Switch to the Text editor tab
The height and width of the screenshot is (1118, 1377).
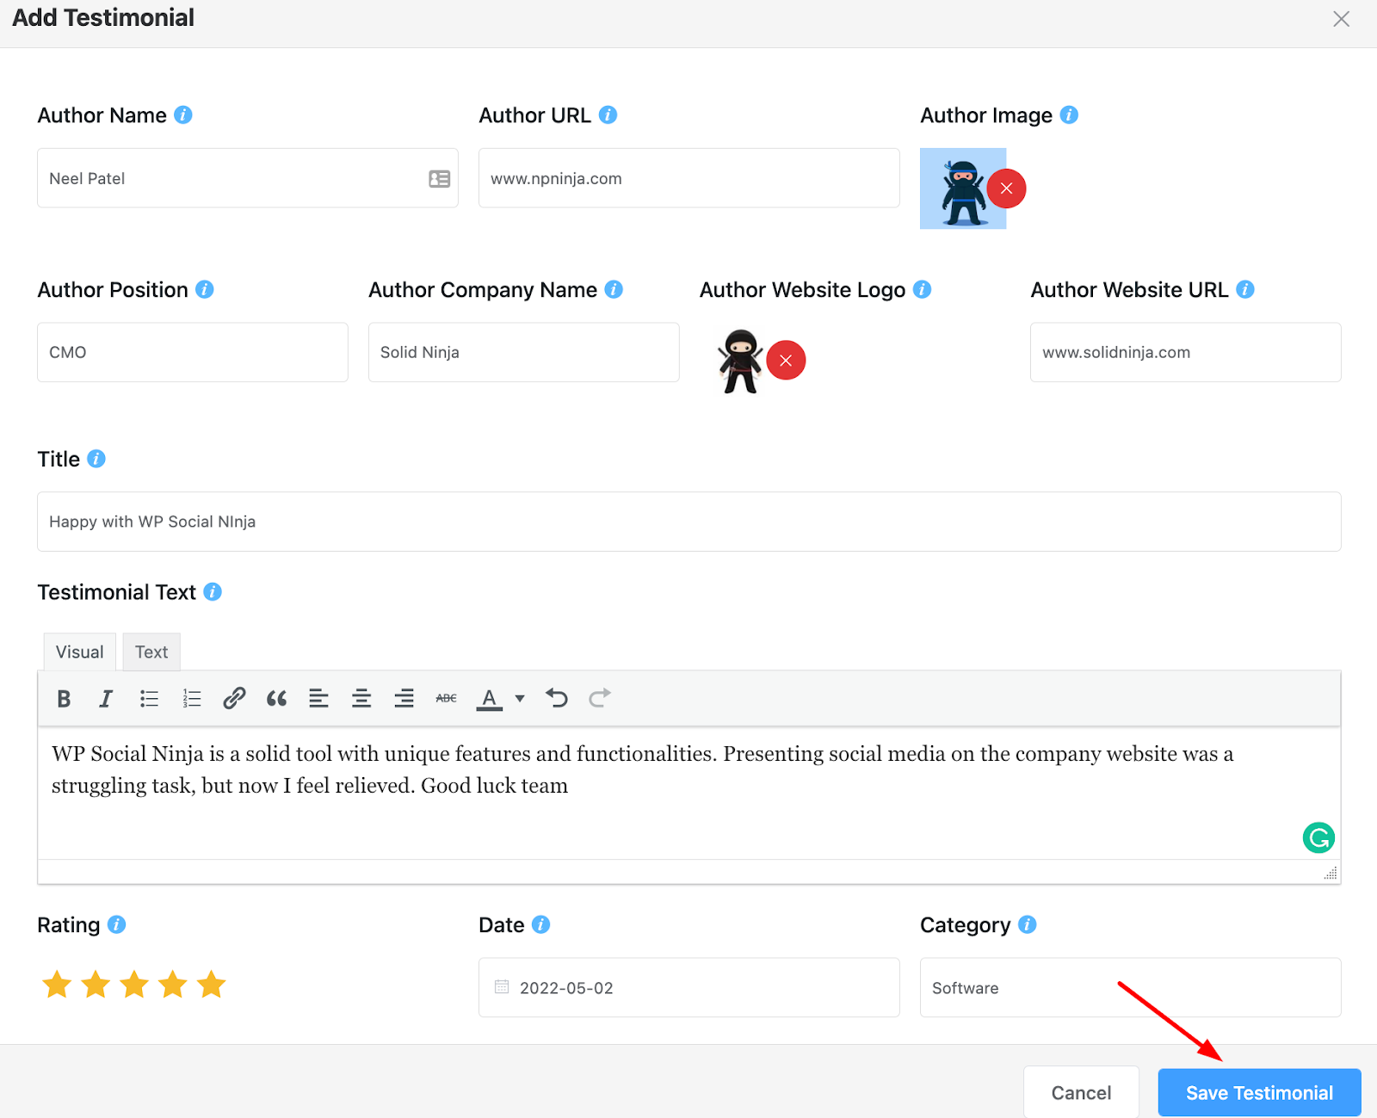(x=151, y=652)
